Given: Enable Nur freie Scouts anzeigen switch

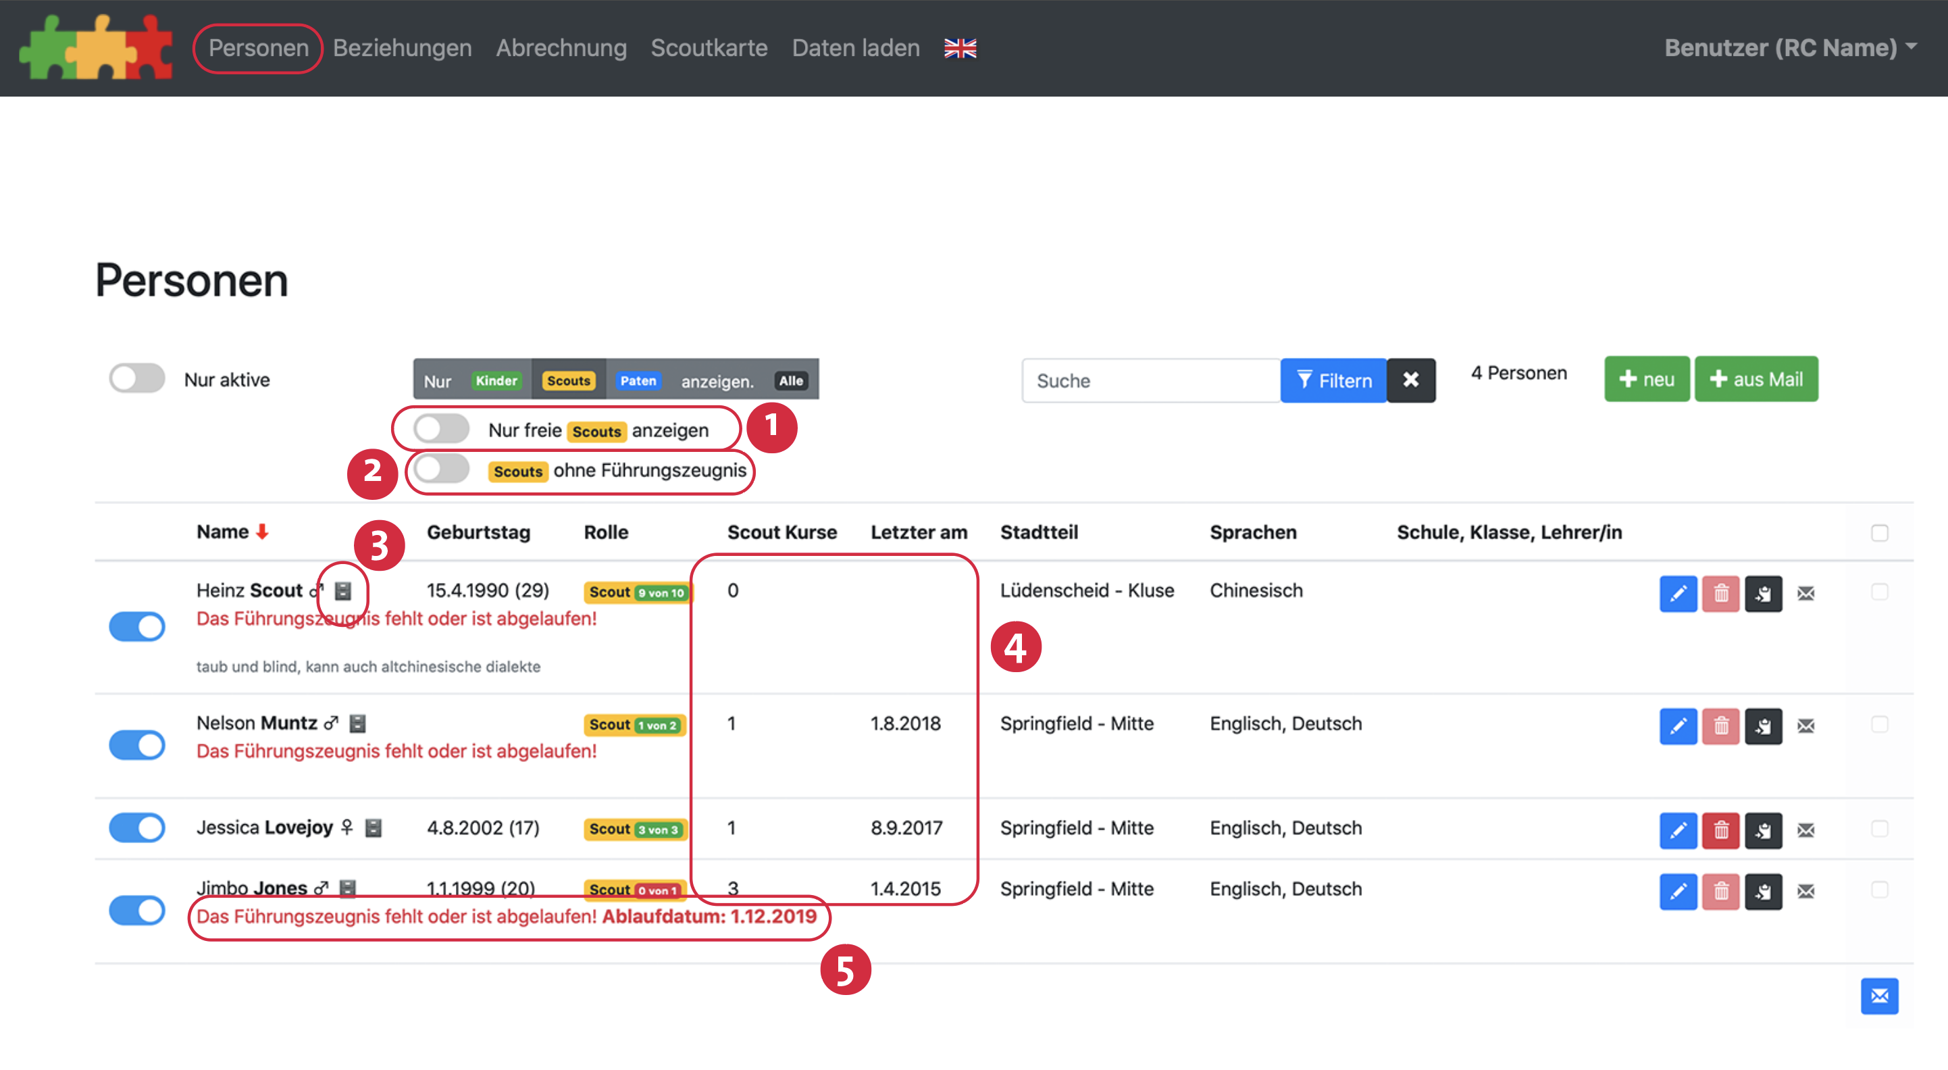Looking at the screenshot, I should click(x=442, y=430).
